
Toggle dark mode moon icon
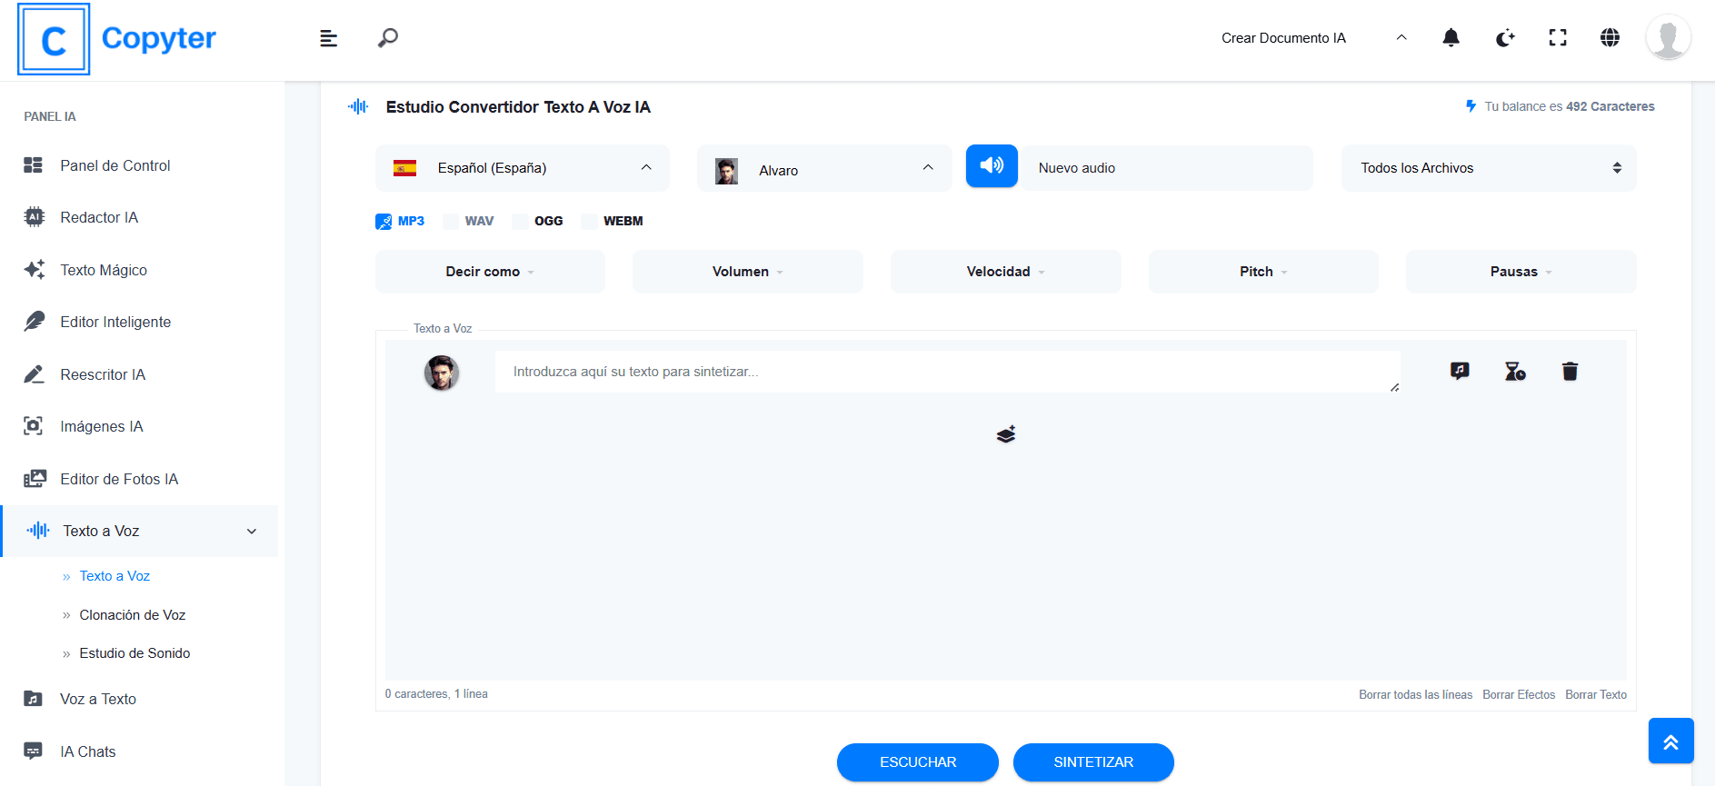[1505, 37]
